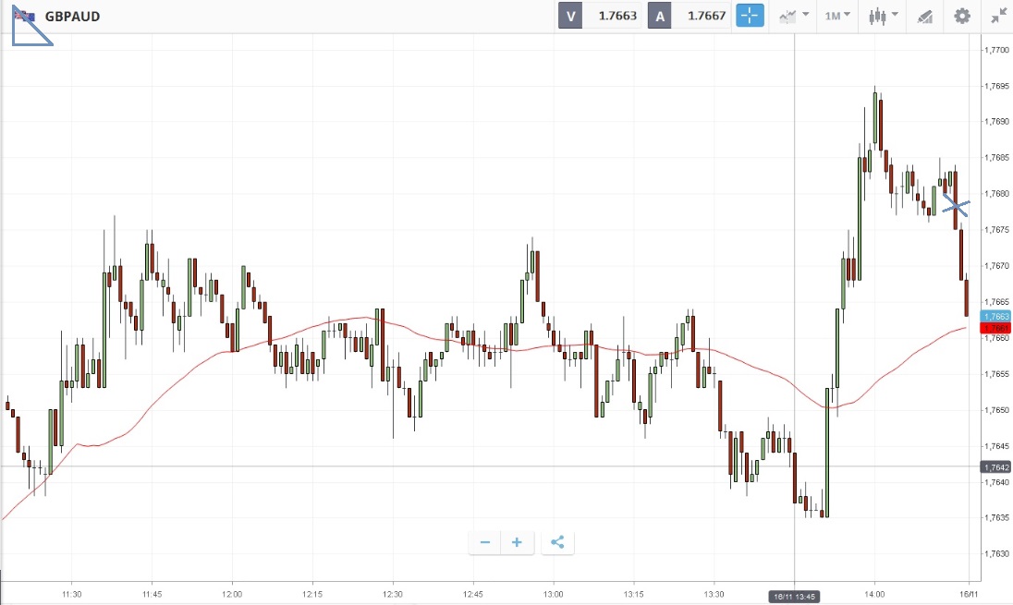Collapse the chart with shrink arrows icon
The width and height of the screenshot is (1013, 605).
click(998, 16)
